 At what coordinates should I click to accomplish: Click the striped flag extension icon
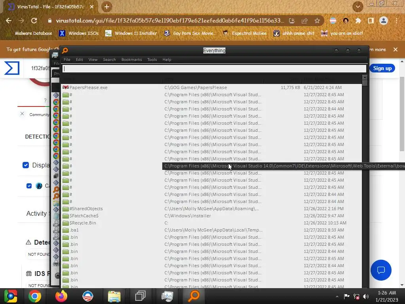[333, 21]
